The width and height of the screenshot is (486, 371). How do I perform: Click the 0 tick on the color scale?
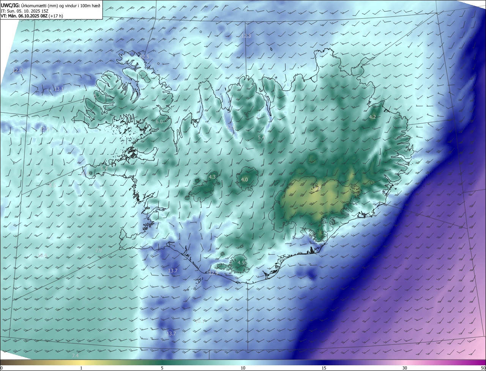point(2,368)
